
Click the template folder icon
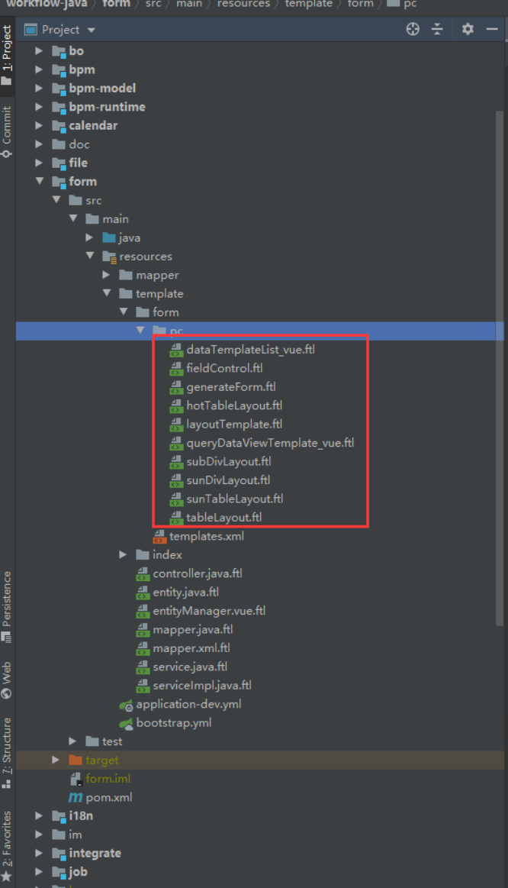[x=126, y=293]
